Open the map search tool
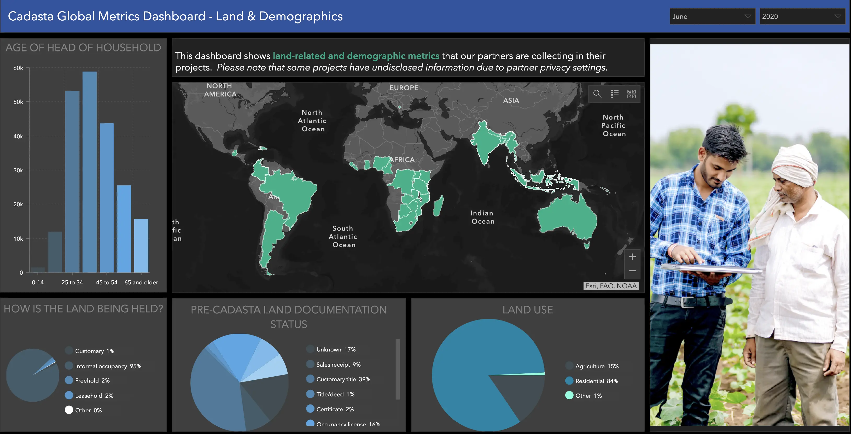 coord(597,94)
